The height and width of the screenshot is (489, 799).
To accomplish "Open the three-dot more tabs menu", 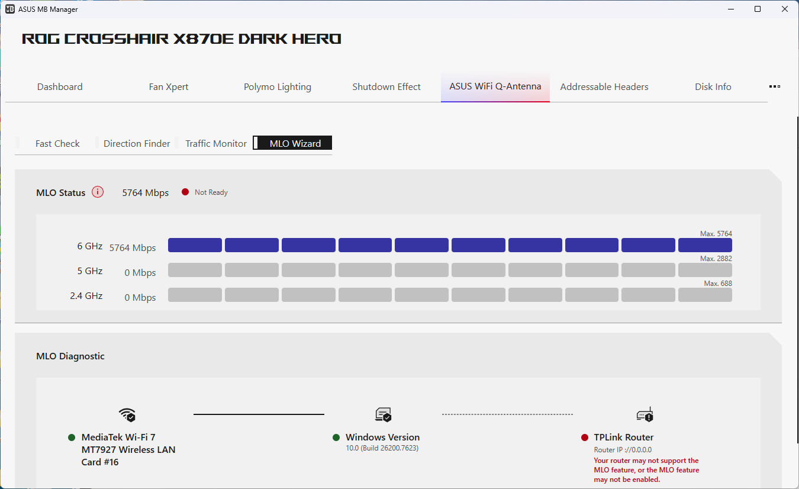I will click(774, 86).
